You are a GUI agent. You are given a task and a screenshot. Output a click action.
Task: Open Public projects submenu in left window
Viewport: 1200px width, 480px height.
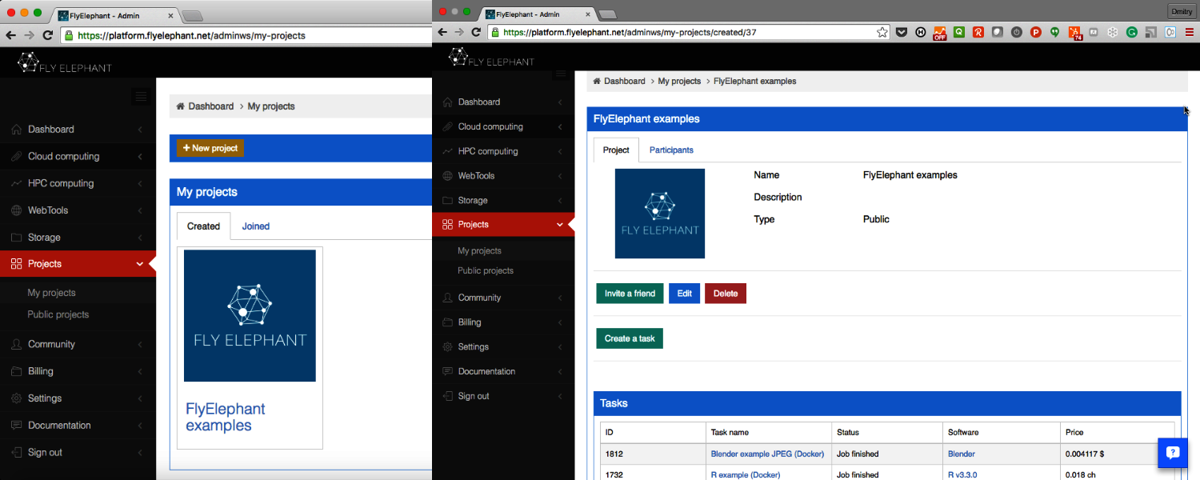coord(58,314)
